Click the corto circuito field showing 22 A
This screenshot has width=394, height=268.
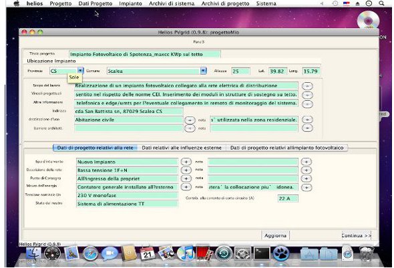pyautogui.click(x=288, y=198)
